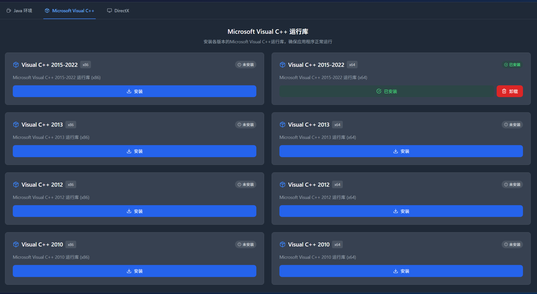Click the x86 tag beside Visual C++ 2012
Image resolution: width=537 pixels, height=294 pixels.
(x=71, y=185)
